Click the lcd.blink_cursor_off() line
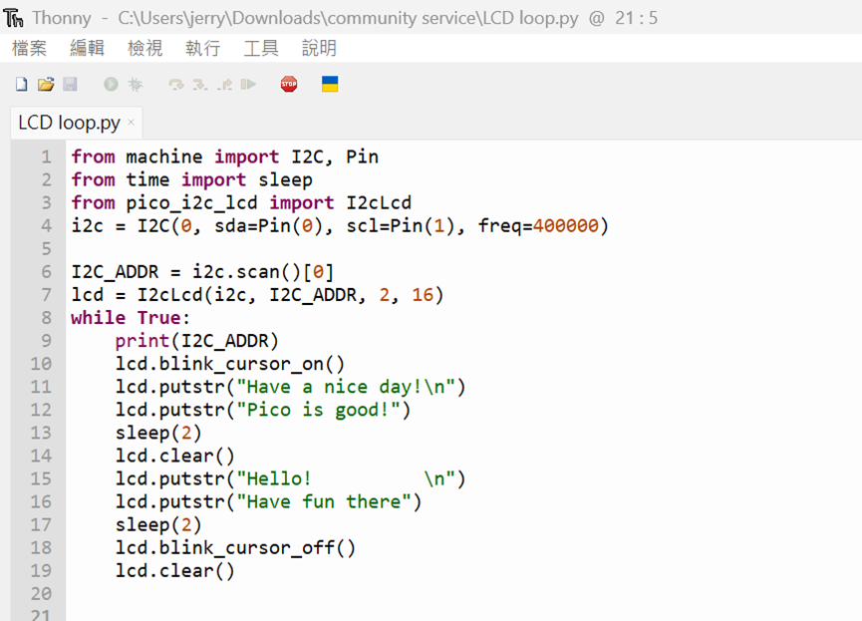Screen dimensions: 862x621 (235, 548)
